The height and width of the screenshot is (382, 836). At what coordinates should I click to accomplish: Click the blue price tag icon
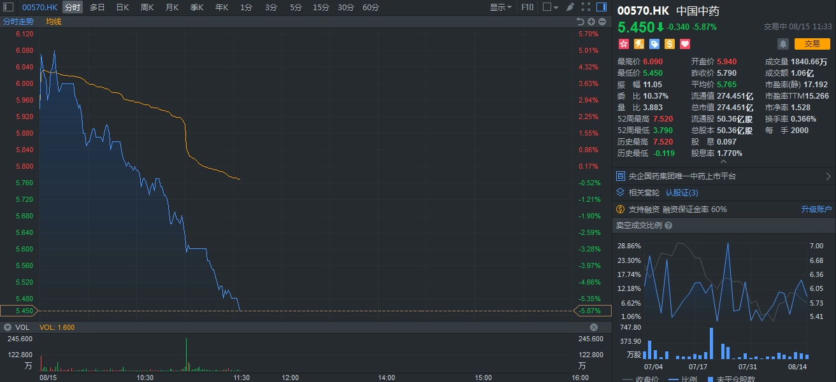(x=654, y=44)
